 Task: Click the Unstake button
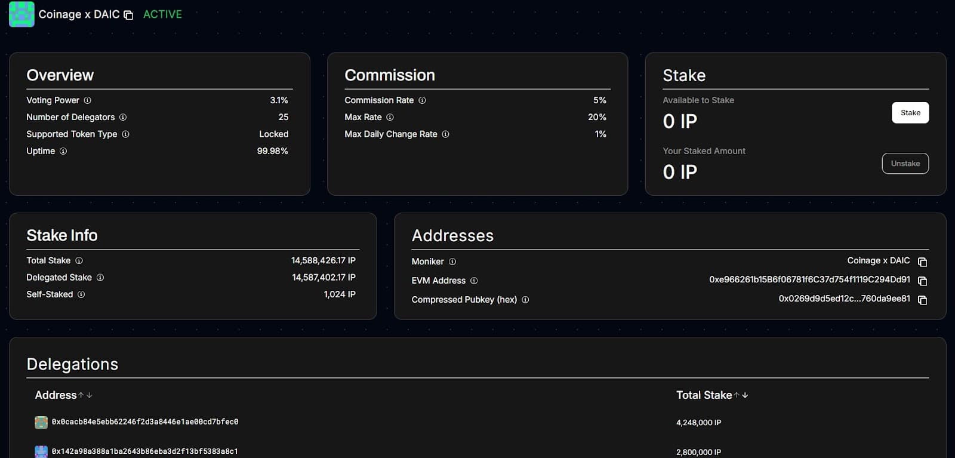[905, 164]
